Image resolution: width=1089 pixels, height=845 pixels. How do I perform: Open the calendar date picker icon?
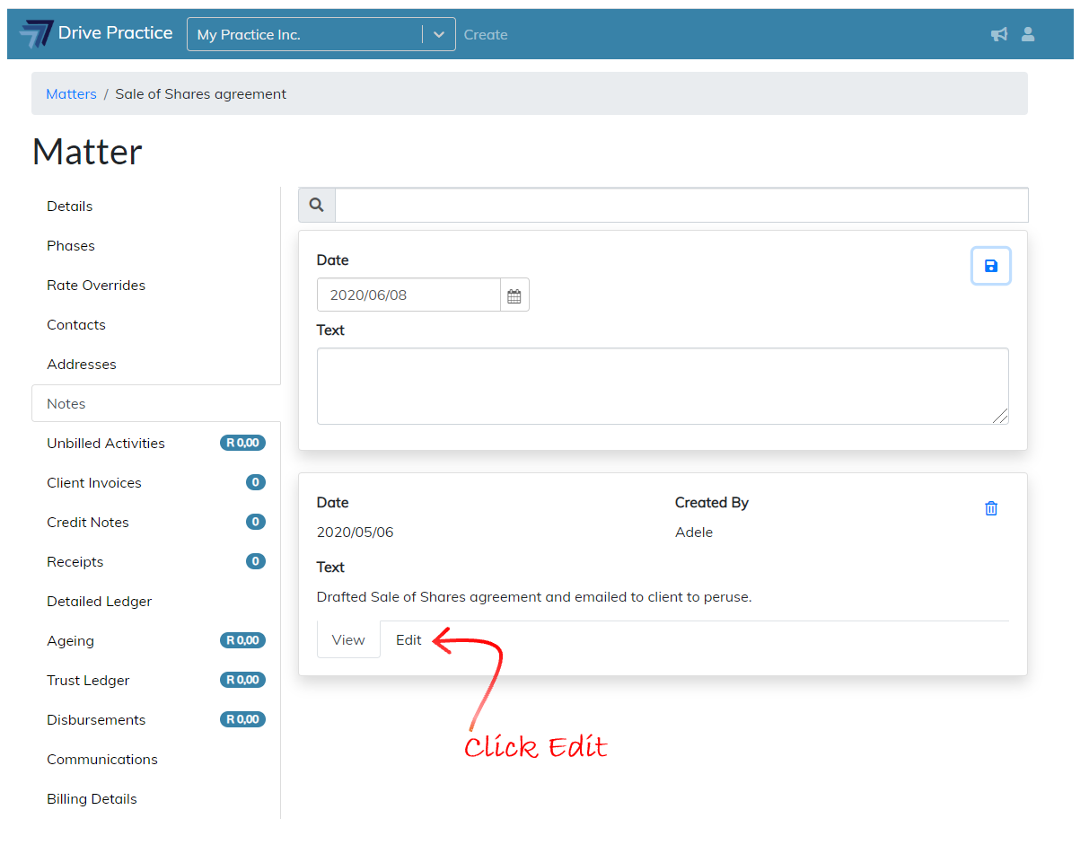514,295
